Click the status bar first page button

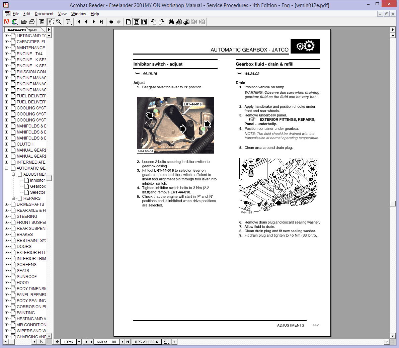pyautogui.click(x=86, y=342)
